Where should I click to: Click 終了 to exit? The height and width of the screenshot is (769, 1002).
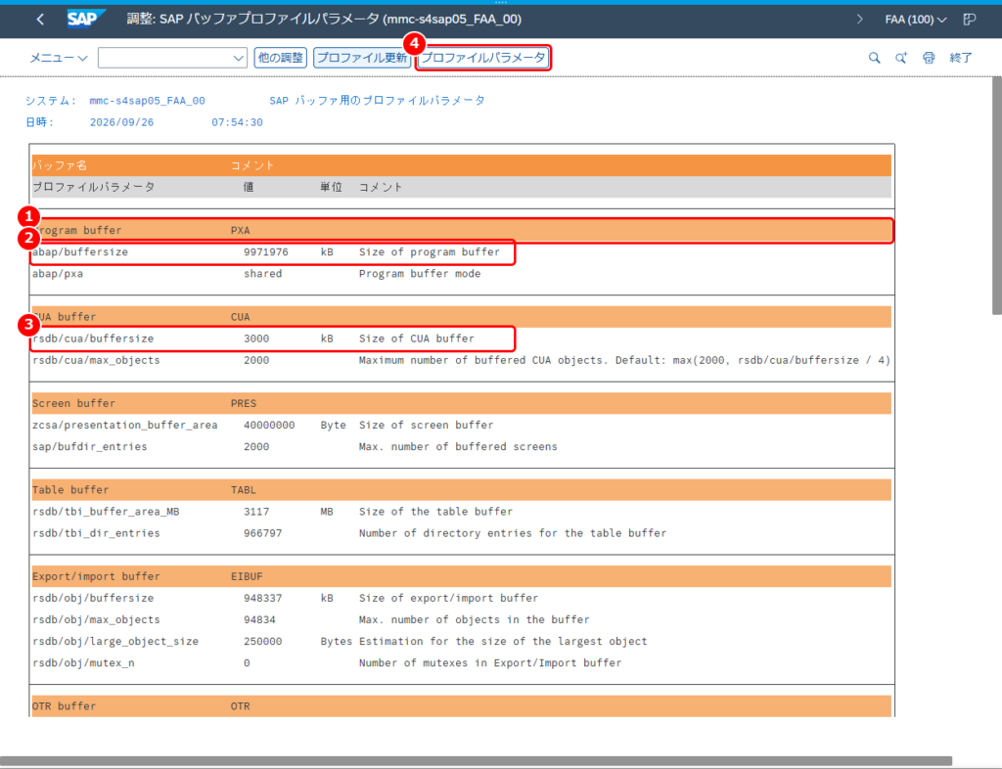[961, 58]
